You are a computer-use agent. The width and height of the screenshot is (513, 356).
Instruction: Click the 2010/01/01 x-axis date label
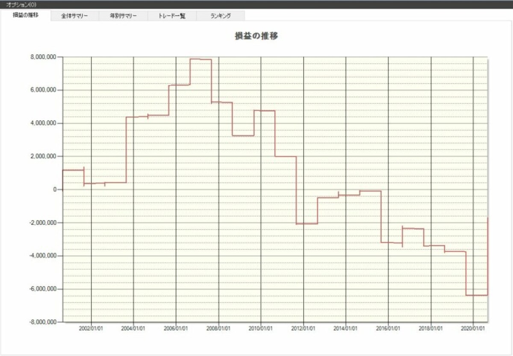tap(261, 329)
